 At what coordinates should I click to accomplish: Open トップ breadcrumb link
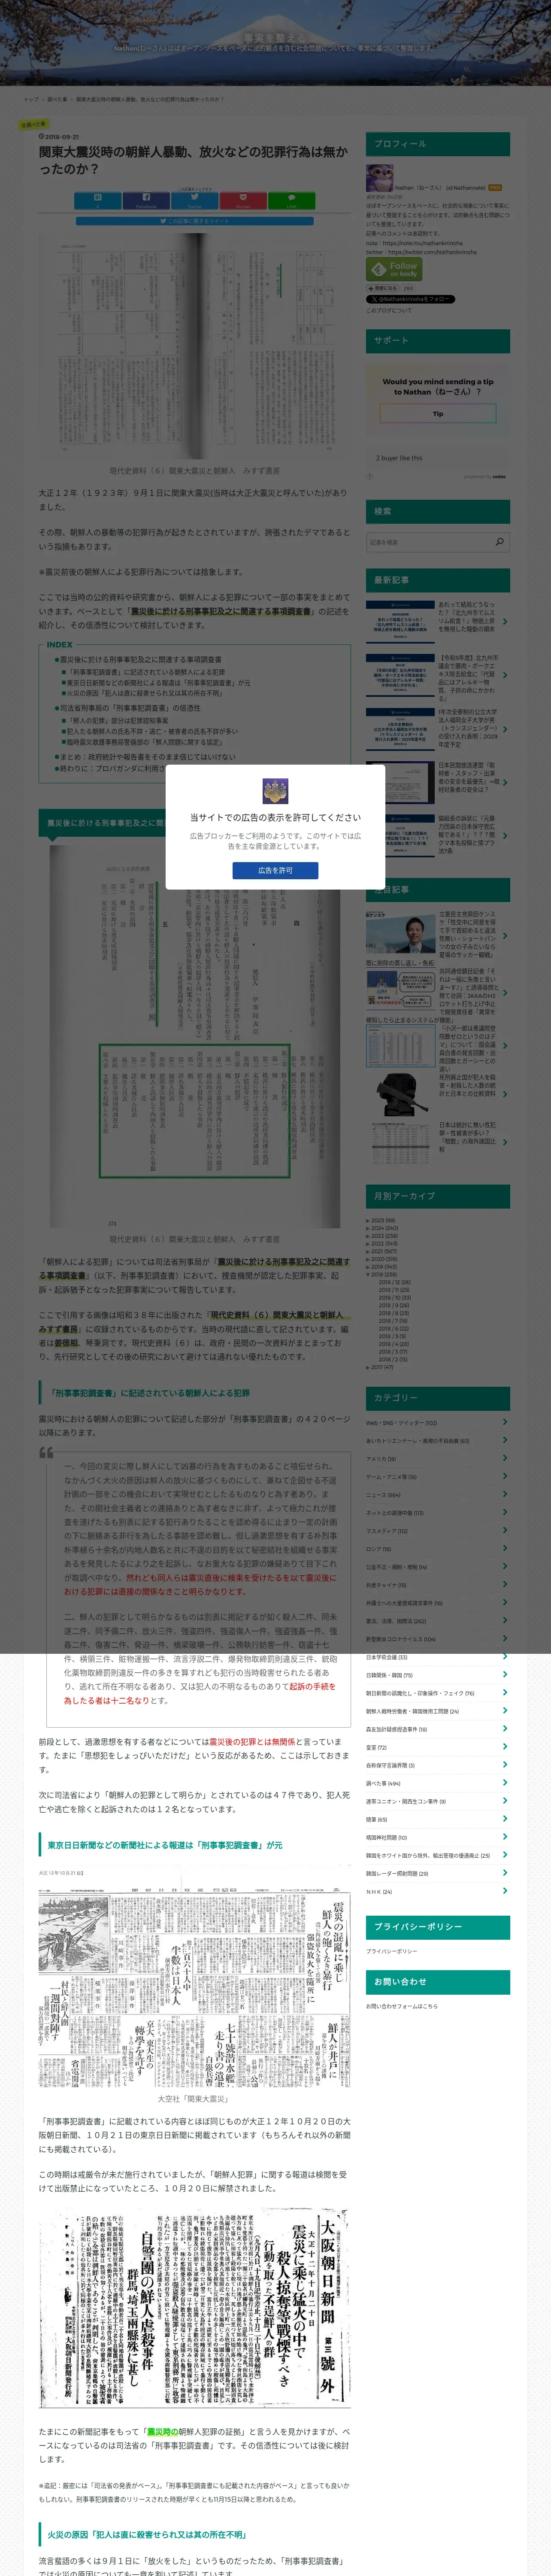[31, 99]
